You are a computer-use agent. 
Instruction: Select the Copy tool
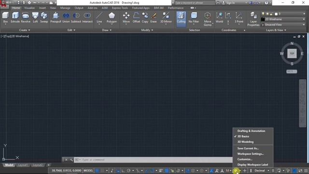145,17
